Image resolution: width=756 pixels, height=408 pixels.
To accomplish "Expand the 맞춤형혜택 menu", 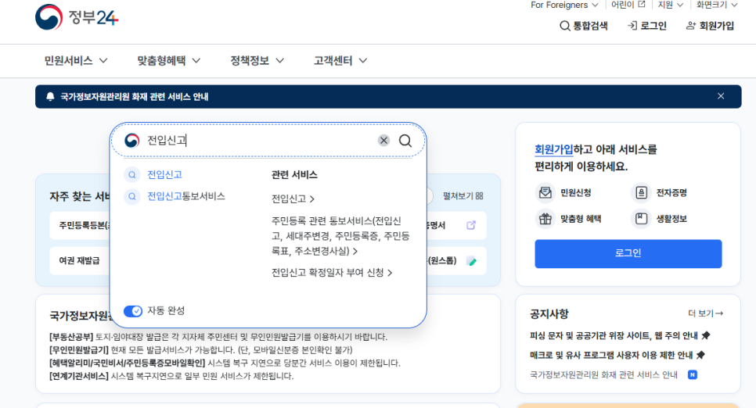I will point(168,60).
